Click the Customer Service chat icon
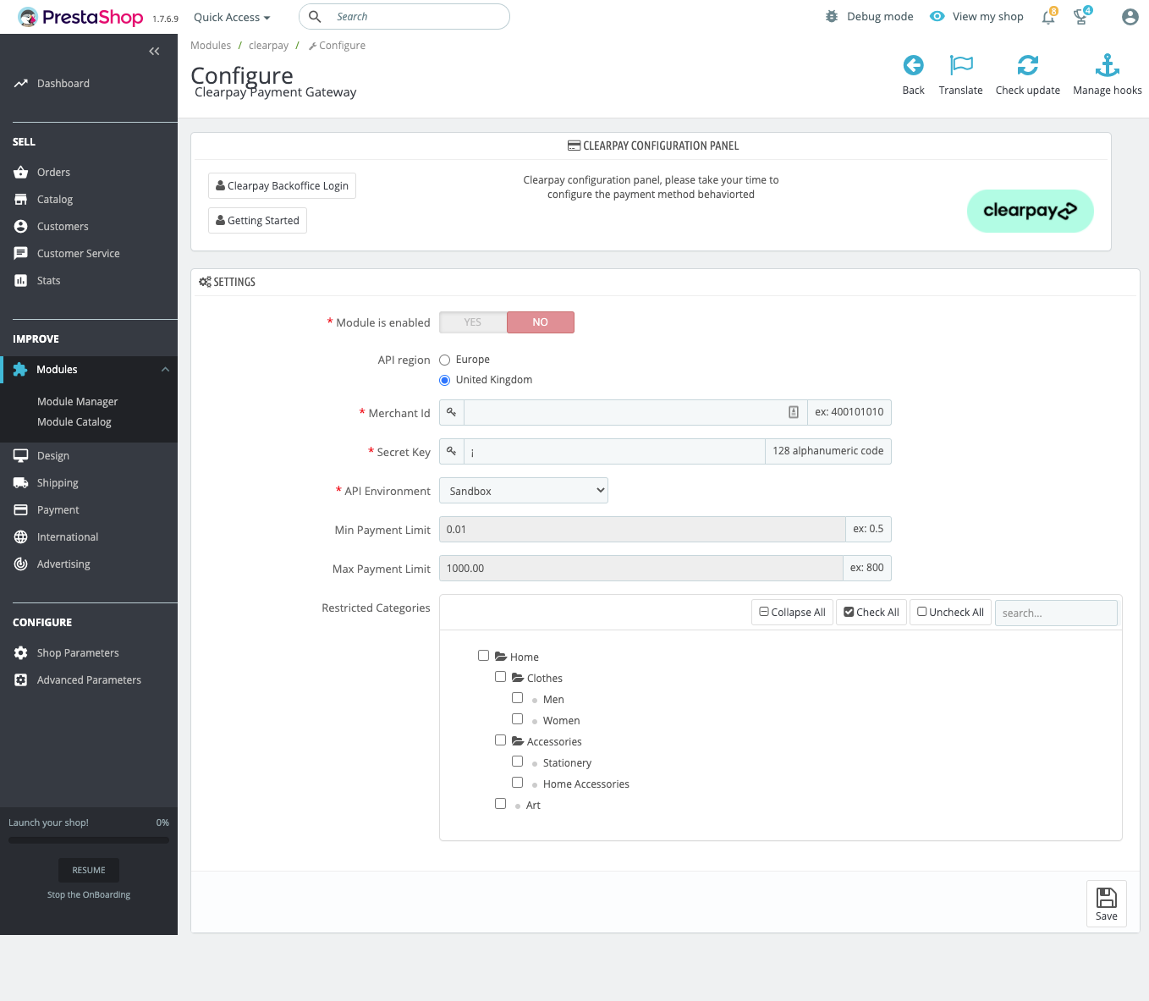This screenshot has height=1001, width=1149. pyautogui.click(x=21, y=254)
